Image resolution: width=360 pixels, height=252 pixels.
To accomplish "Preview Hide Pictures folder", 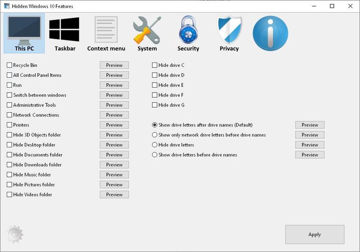I will 114,185.
